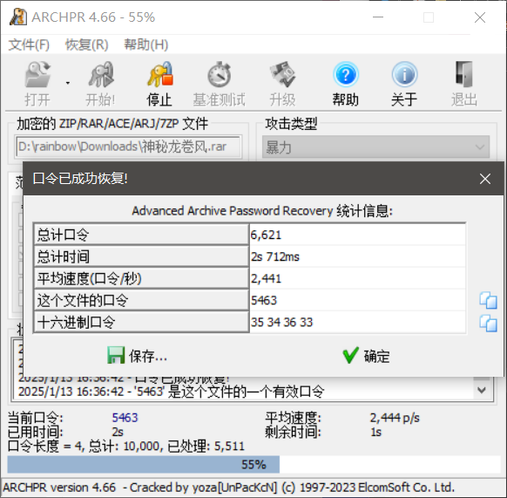Click the ARCHPR version status bar text
Image resolution: width=507 pixels, height=498 pixels.
(x=229, y=488)
